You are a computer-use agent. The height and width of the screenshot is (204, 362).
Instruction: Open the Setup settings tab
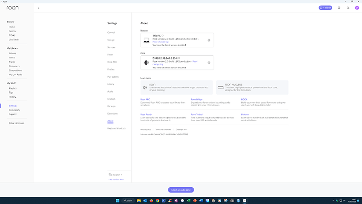(110, 55)
